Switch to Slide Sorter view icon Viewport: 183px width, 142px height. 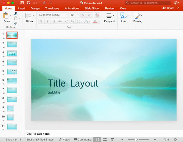click(105, 140)
